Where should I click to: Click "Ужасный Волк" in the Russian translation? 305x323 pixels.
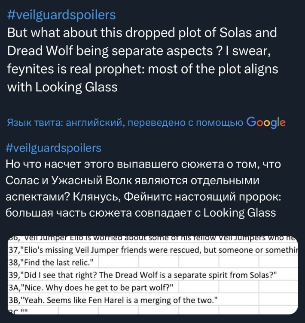(x=84, y=181)
